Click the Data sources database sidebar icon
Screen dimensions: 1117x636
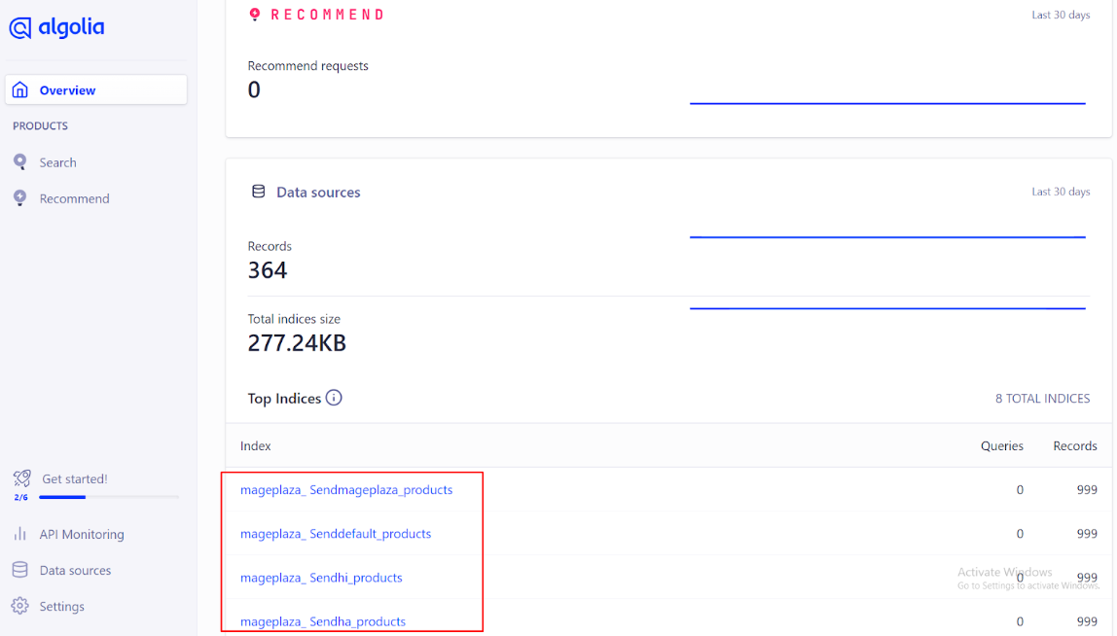pyautogui.click(x=19, y=570)
